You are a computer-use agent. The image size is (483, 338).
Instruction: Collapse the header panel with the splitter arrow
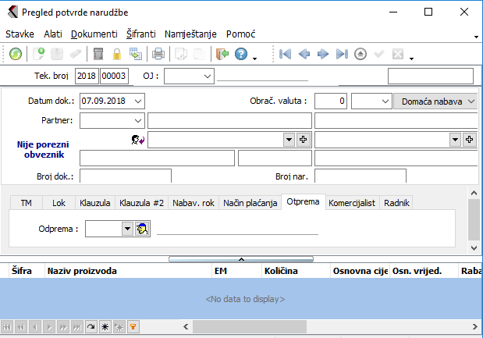coord(241,258)
